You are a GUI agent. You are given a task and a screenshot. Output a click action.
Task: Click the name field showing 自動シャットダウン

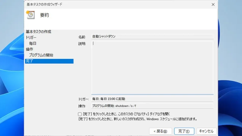(x=152, y=37)
